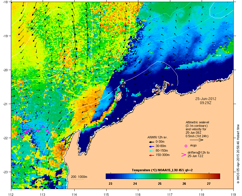Click the '200 1000m' isobath label
The image size is (242, 196).
(79, 177)
